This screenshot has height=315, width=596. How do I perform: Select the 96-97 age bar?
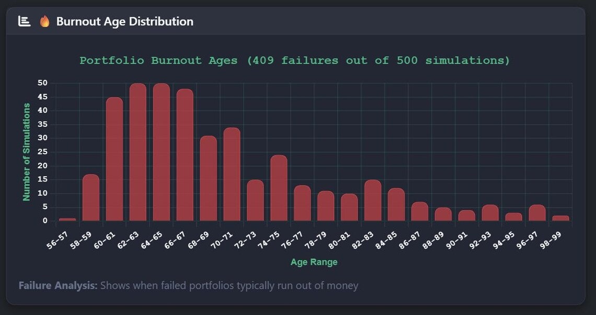coord(537,213)
